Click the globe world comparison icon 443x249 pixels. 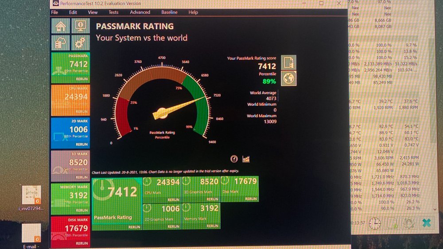coord(289,78)
